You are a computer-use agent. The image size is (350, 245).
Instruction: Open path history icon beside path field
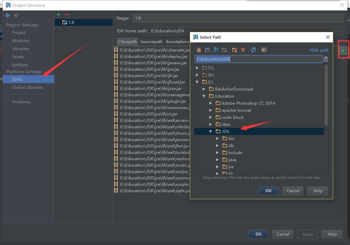click(326, 59)
